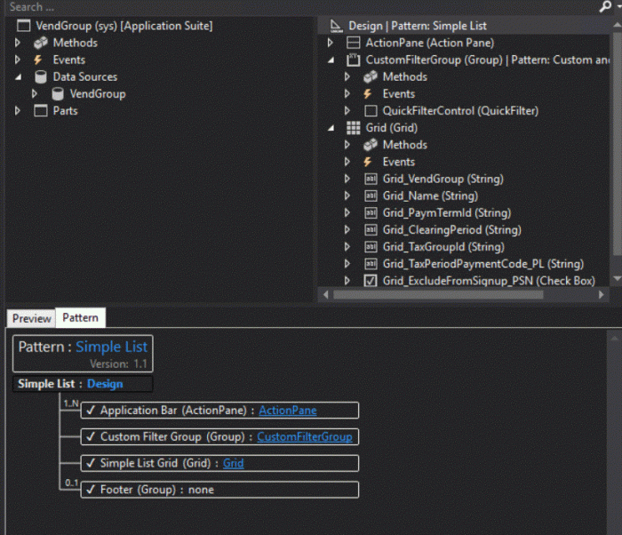The height and width of the screenshot is (535, 622).
Task: Click the Data Sources database icon
Action: point(41,77)
